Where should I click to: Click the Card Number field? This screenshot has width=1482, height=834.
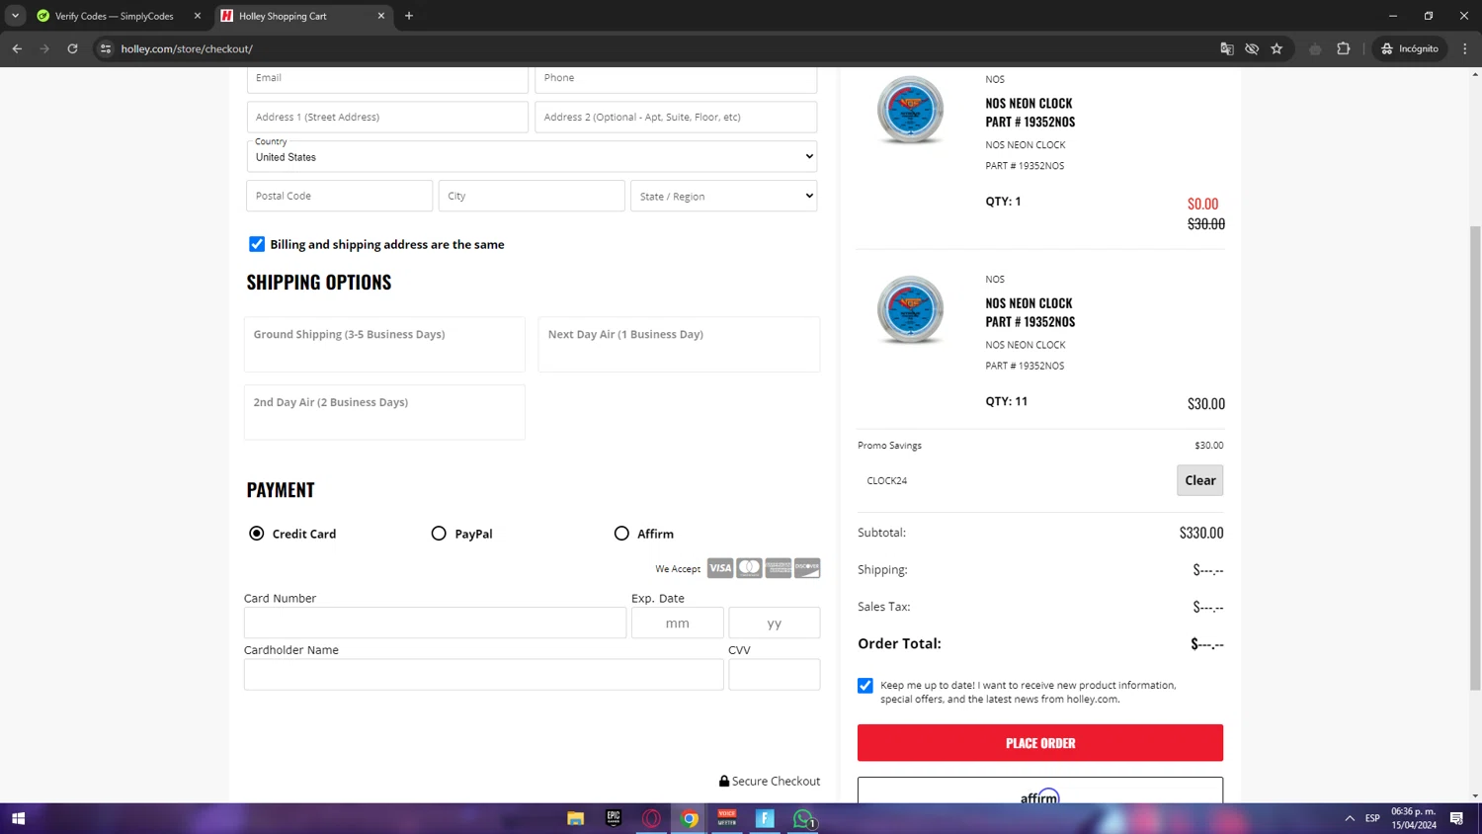pyautogui.click(x=435, y=623)
